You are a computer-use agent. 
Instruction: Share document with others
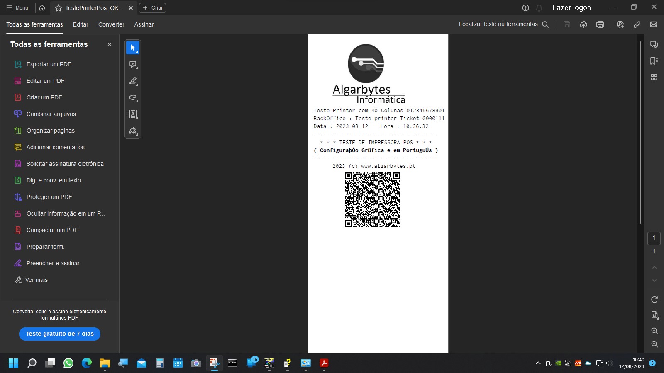pos(620,24)
